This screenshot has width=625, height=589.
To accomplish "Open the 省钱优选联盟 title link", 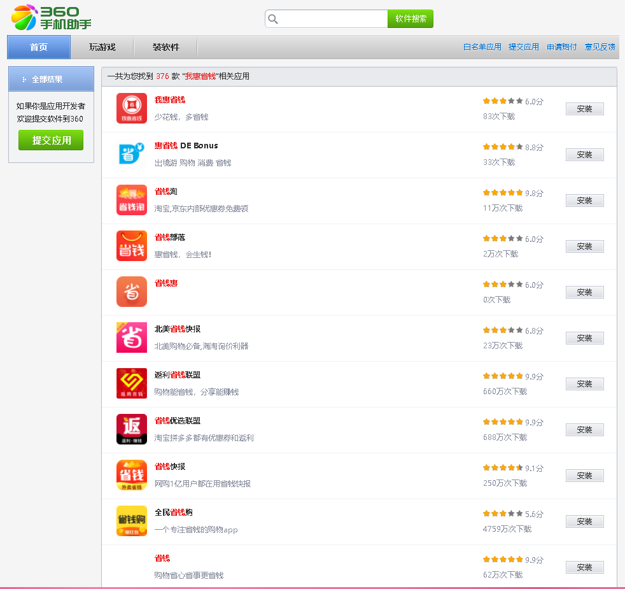I will click(178, 421).
